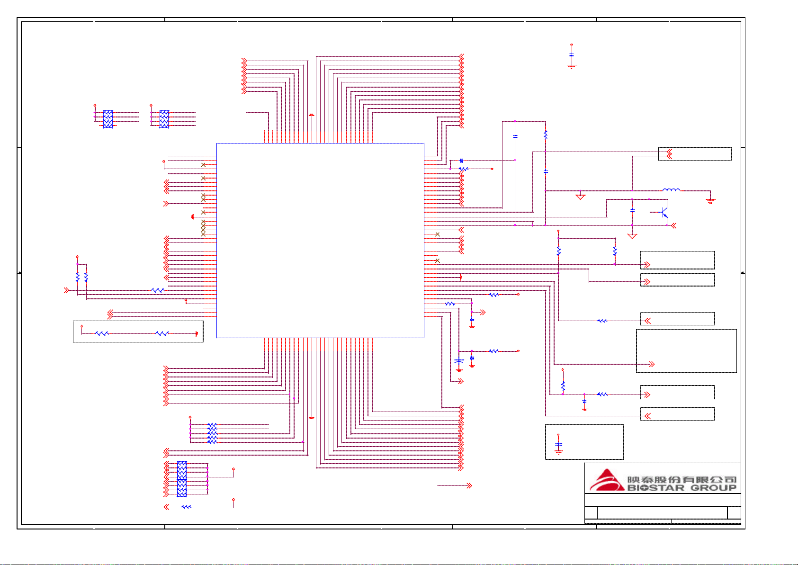
Task: Select the capacitor inside the dashed box
Action: pyautogui.click(x=559, y=444)
